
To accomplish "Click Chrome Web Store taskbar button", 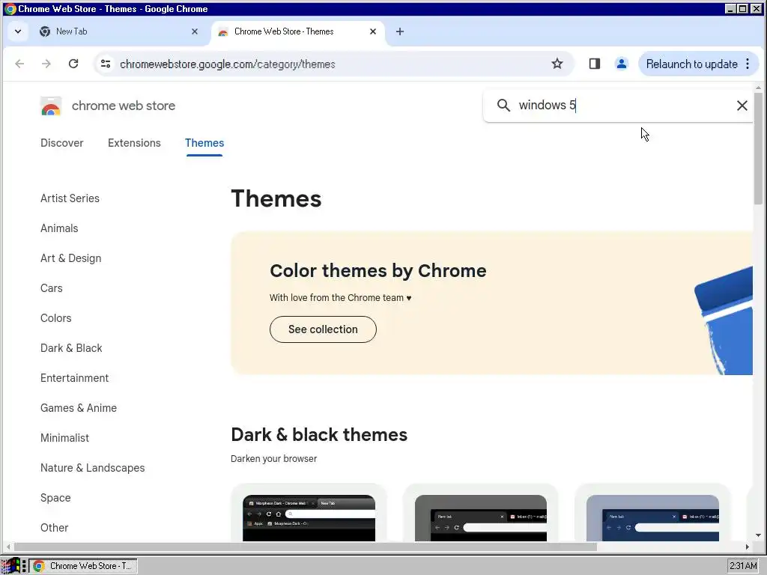I will click(83, 566).
